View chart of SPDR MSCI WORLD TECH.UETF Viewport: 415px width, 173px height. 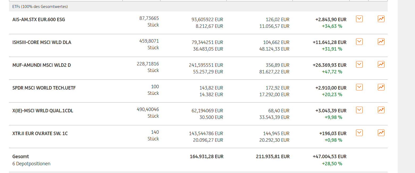click(381, 87)
